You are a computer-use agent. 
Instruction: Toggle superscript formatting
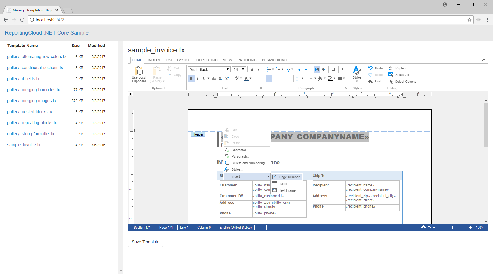(227, 79)
